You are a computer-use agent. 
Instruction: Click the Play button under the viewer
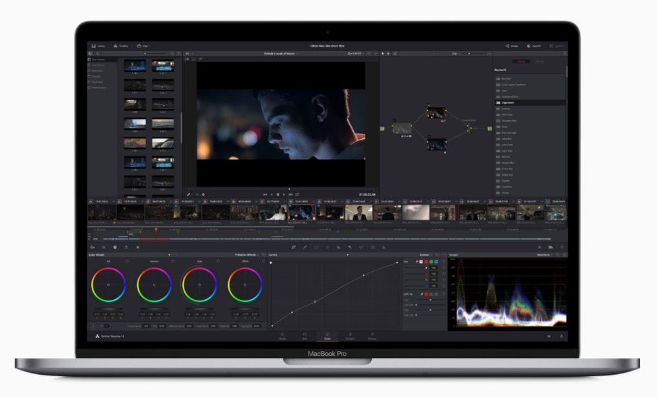[284, 194]
